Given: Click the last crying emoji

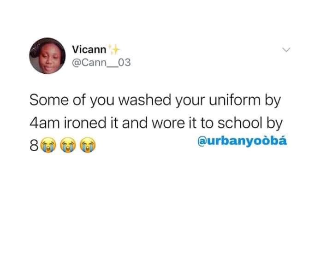Looking at the screenshot, I should [x=88, y=145].
